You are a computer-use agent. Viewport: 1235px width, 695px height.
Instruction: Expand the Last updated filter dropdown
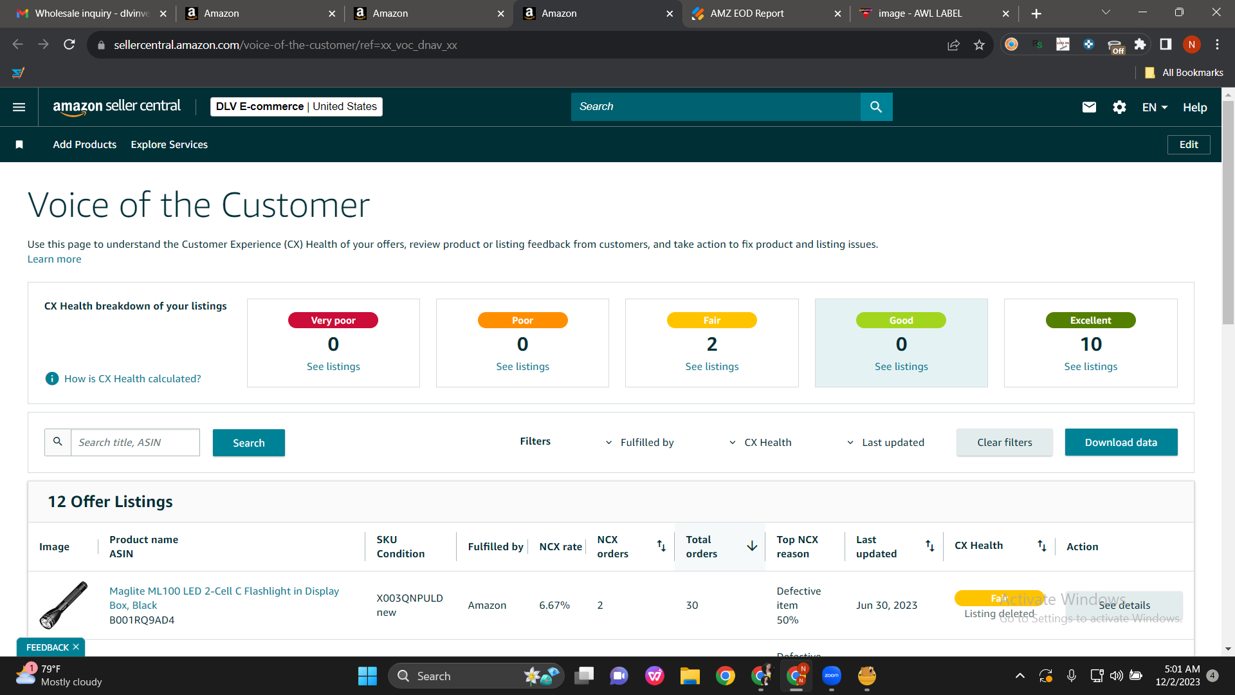[x=885, y=443]
